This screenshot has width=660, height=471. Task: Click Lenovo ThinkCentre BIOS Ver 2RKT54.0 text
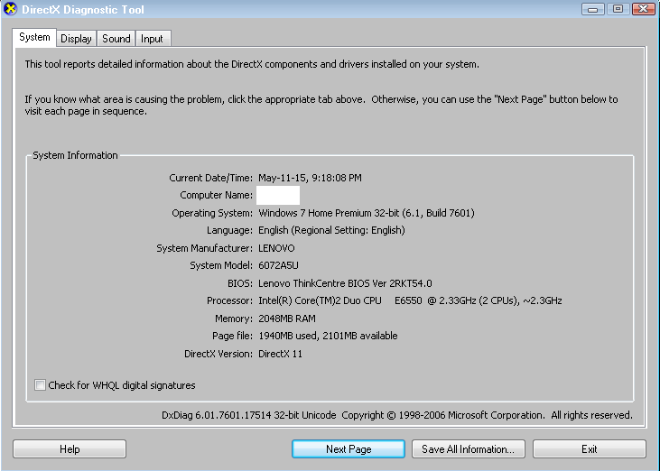345,283
